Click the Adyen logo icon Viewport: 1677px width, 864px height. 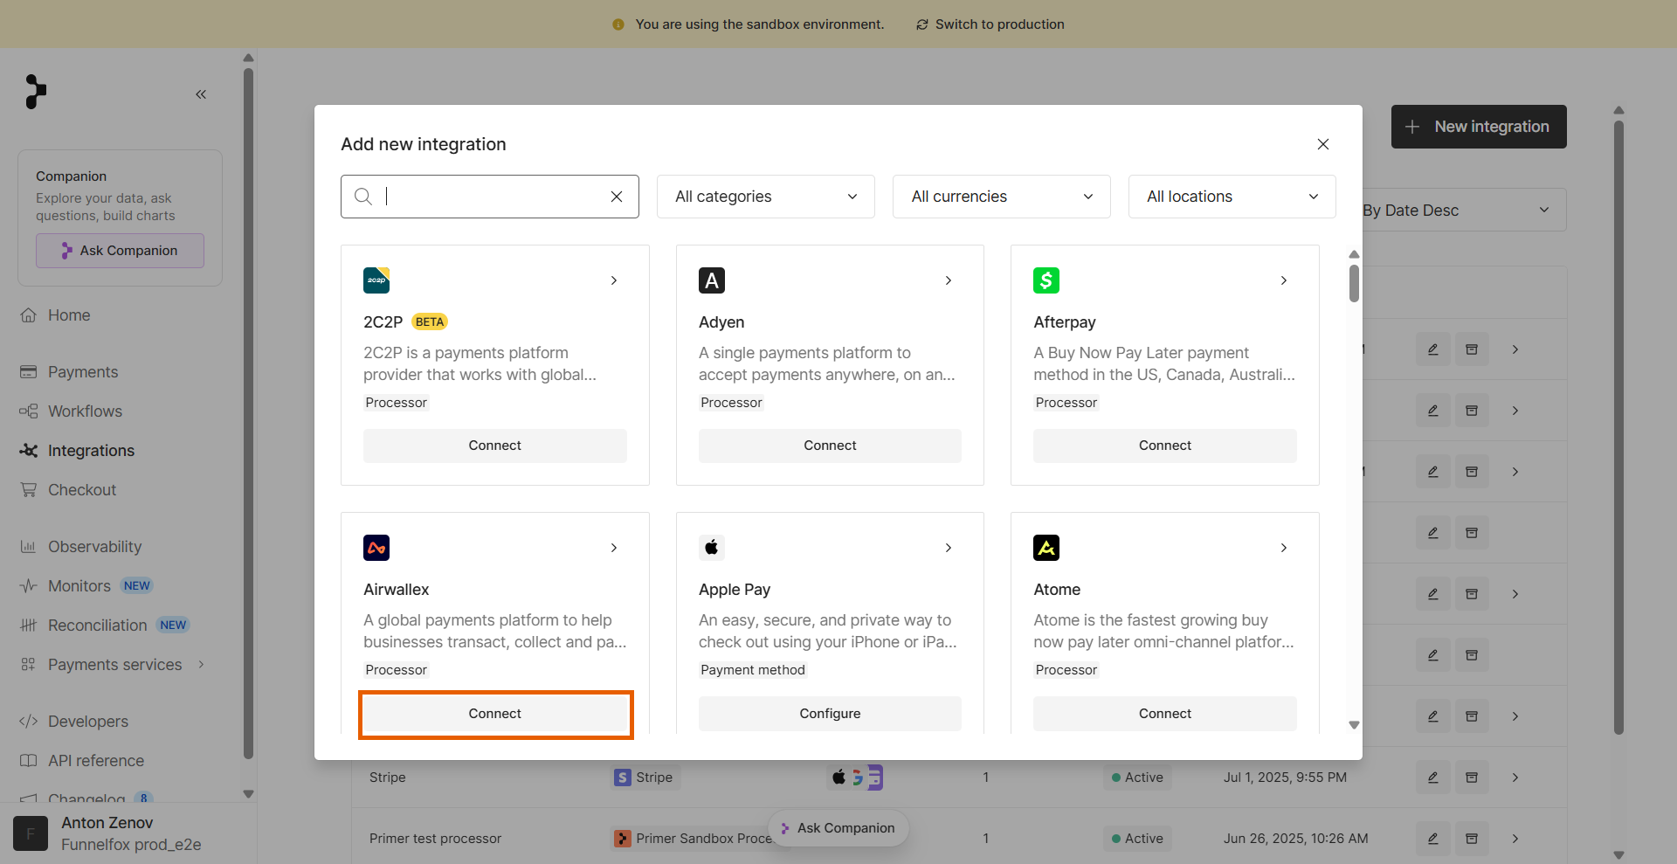coord(712,280)
